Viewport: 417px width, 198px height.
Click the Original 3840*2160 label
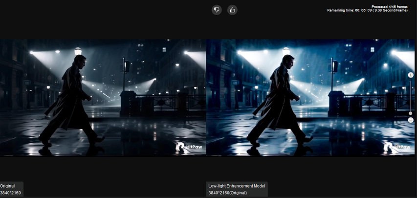11,190
